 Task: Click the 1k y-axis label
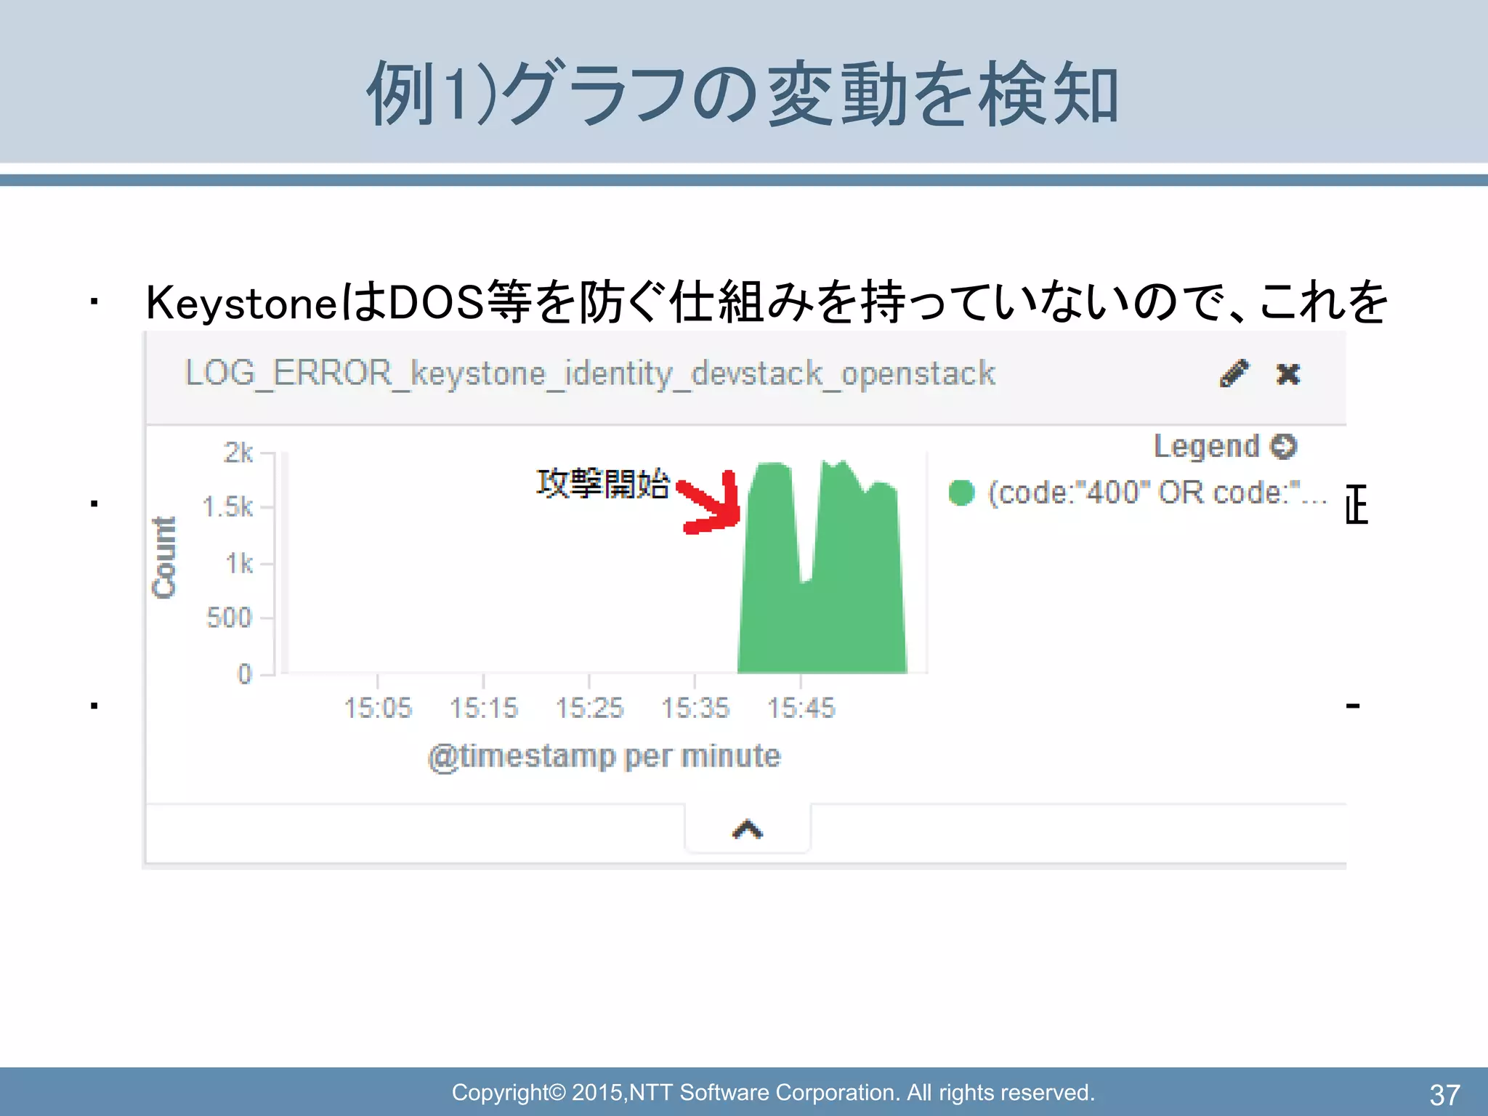point(239,563)
